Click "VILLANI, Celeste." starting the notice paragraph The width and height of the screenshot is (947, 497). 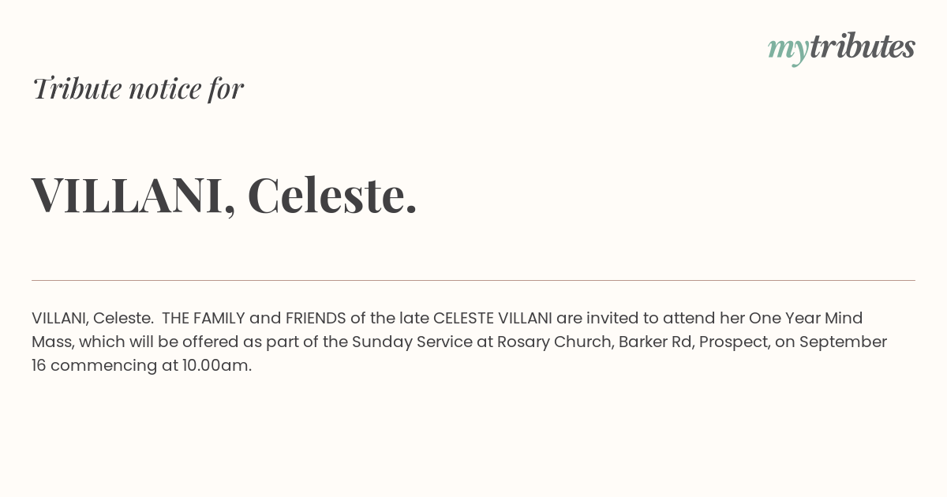click(x=92, y=318)
